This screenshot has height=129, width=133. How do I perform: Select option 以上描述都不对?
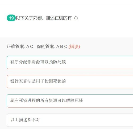click(x=70, y=120)
